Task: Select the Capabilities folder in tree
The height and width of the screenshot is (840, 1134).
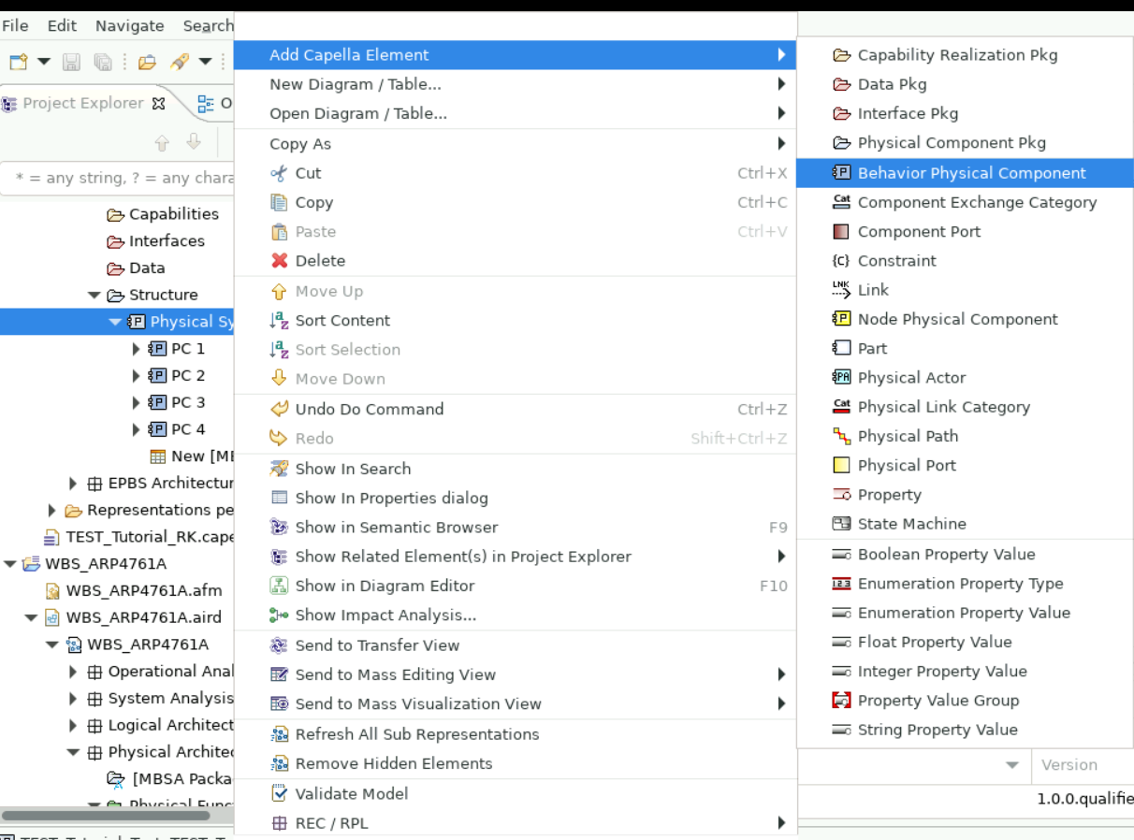Action: point(163,214)
